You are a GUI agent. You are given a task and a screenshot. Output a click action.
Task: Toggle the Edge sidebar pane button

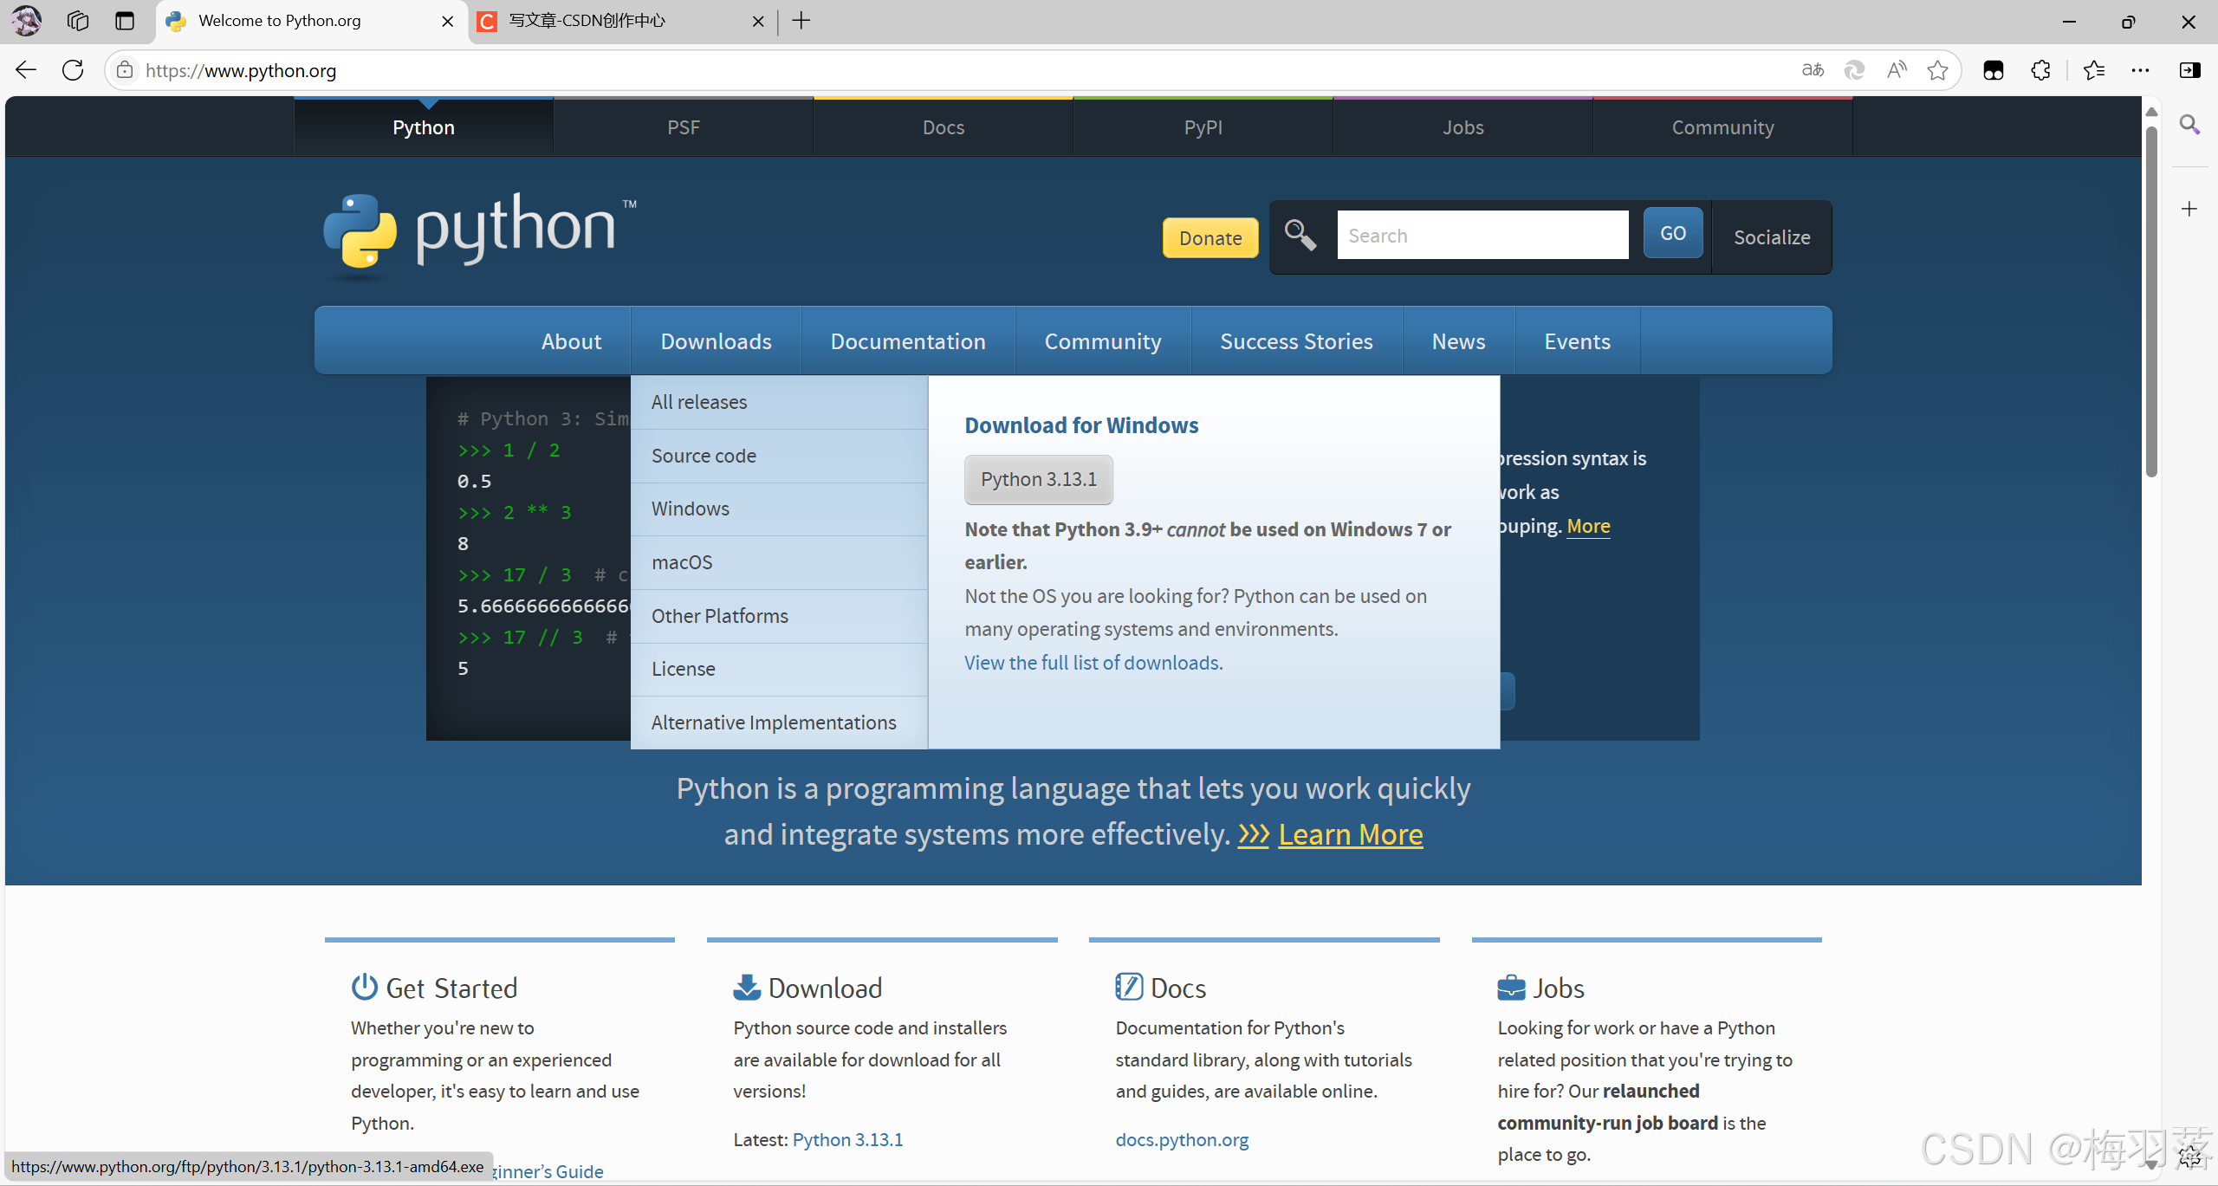[2189, 70]
